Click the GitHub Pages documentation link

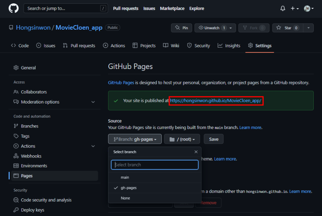[121, 82]
